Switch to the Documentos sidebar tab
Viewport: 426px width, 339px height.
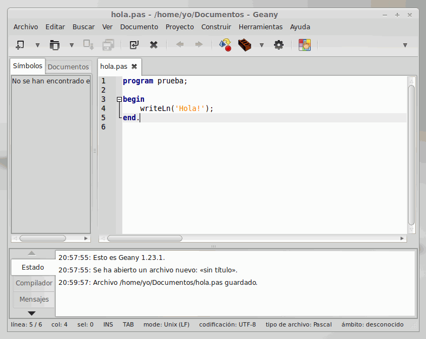pos(68,67)
